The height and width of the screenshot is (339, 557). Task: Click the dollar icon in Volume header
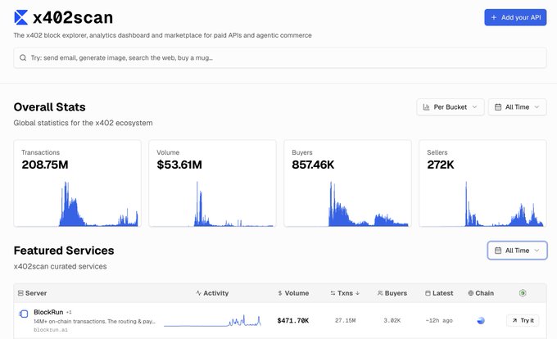click(280, 293)
